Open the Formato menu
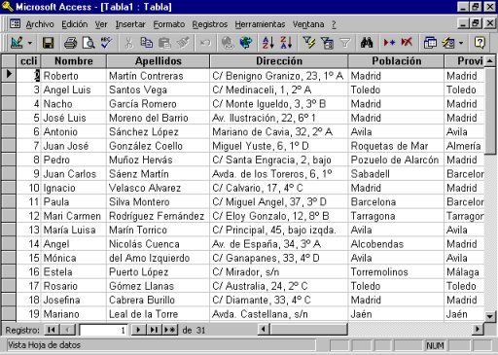The width and height of the screenshot is (498, 355). pos(169,24)
